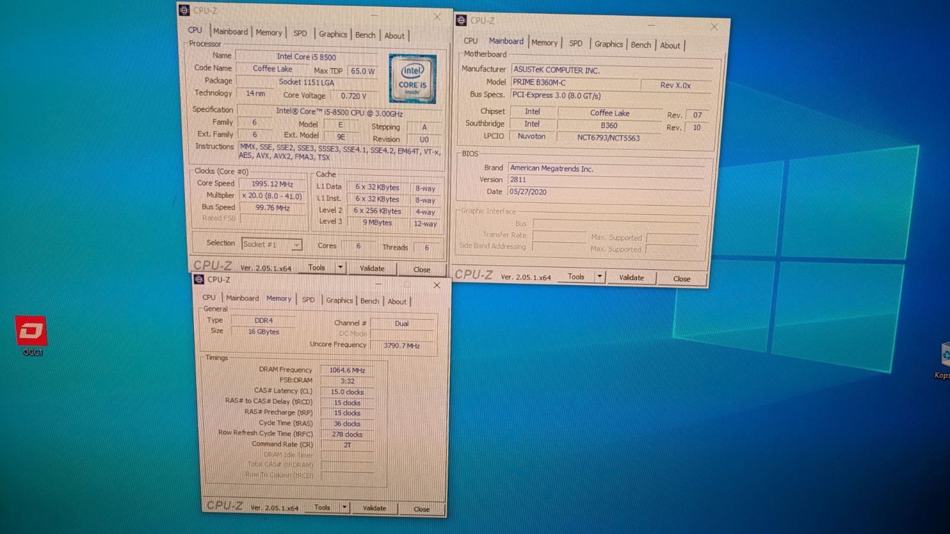Click Validate button in Memory window

[374, 508]
